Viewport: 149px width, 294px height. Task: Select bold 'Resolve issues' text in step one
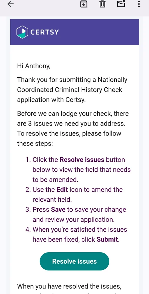pyautogui.click(x=82, y=160)
